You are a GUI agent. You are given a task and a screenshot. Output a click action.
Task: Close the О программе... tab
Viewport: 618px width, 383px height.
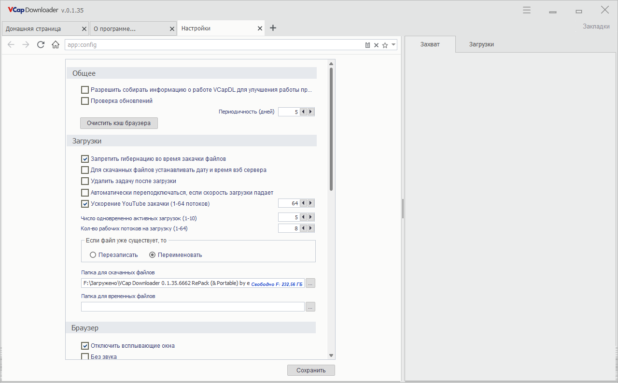(172, 28)
